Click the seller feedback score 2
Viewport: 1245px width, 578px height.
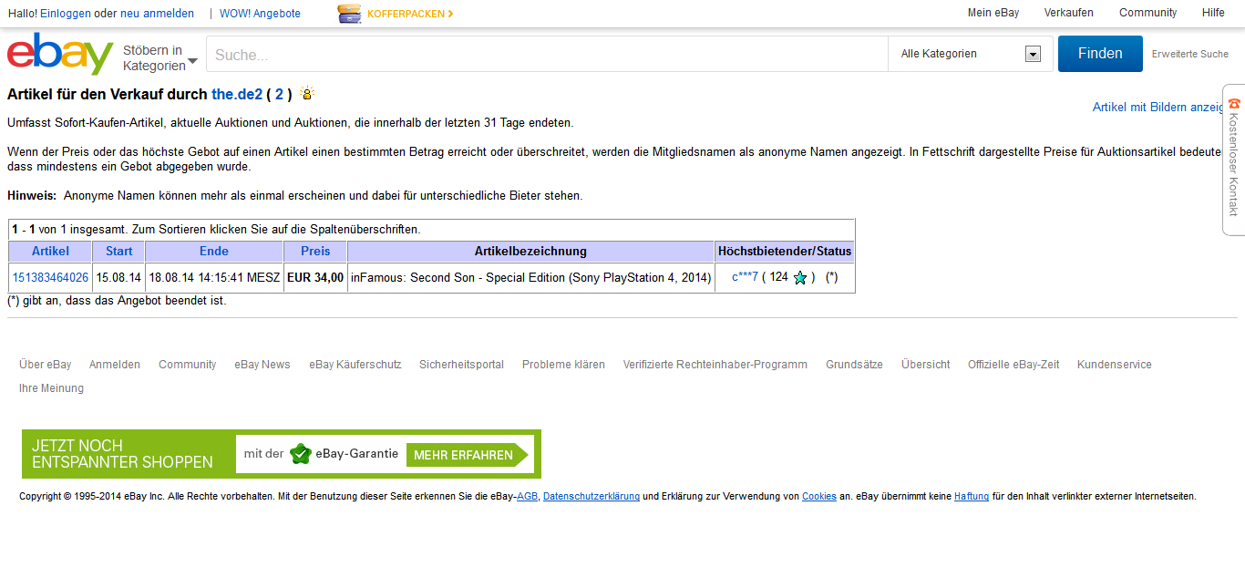279,94
